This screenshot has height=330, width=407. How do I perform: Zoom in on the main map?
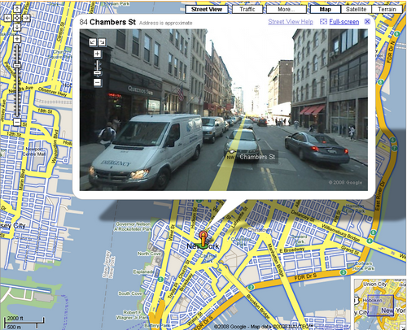point(17,39)
